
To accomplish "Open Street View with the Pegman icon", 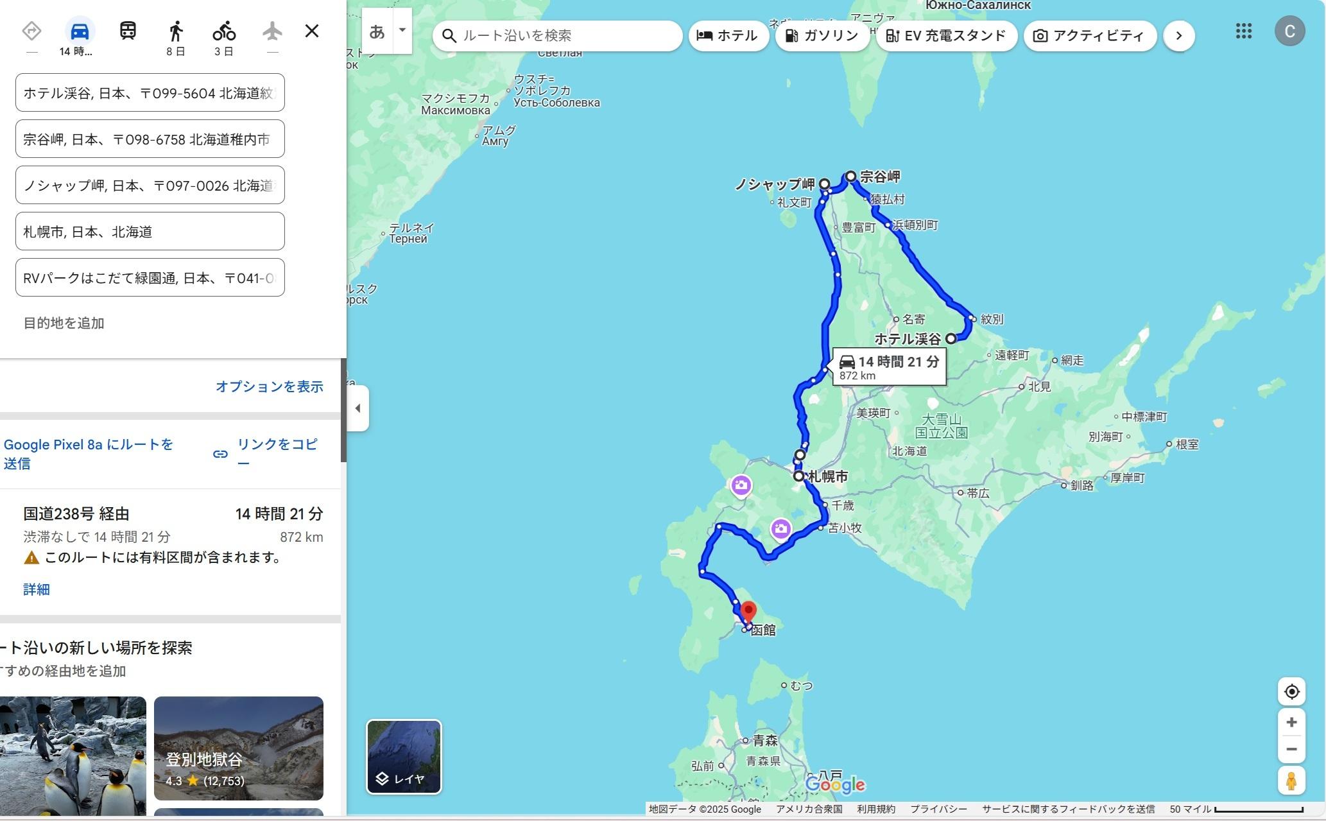I will click(x=1291, y=781).
